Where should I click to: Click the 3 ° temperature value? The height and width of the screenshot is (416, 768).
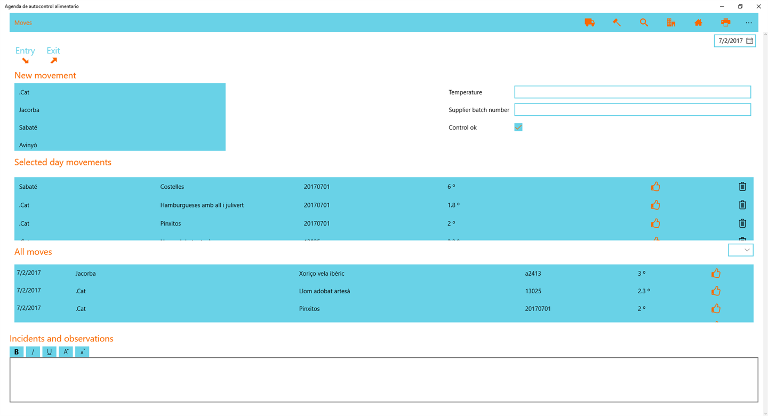click(642, 274)
